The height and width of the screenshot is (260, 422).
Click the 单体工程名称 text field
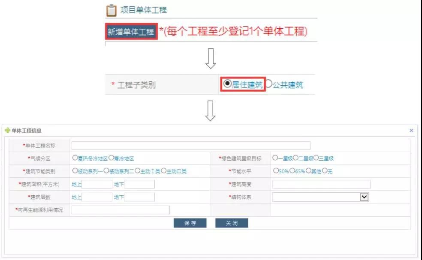(191, 146)
